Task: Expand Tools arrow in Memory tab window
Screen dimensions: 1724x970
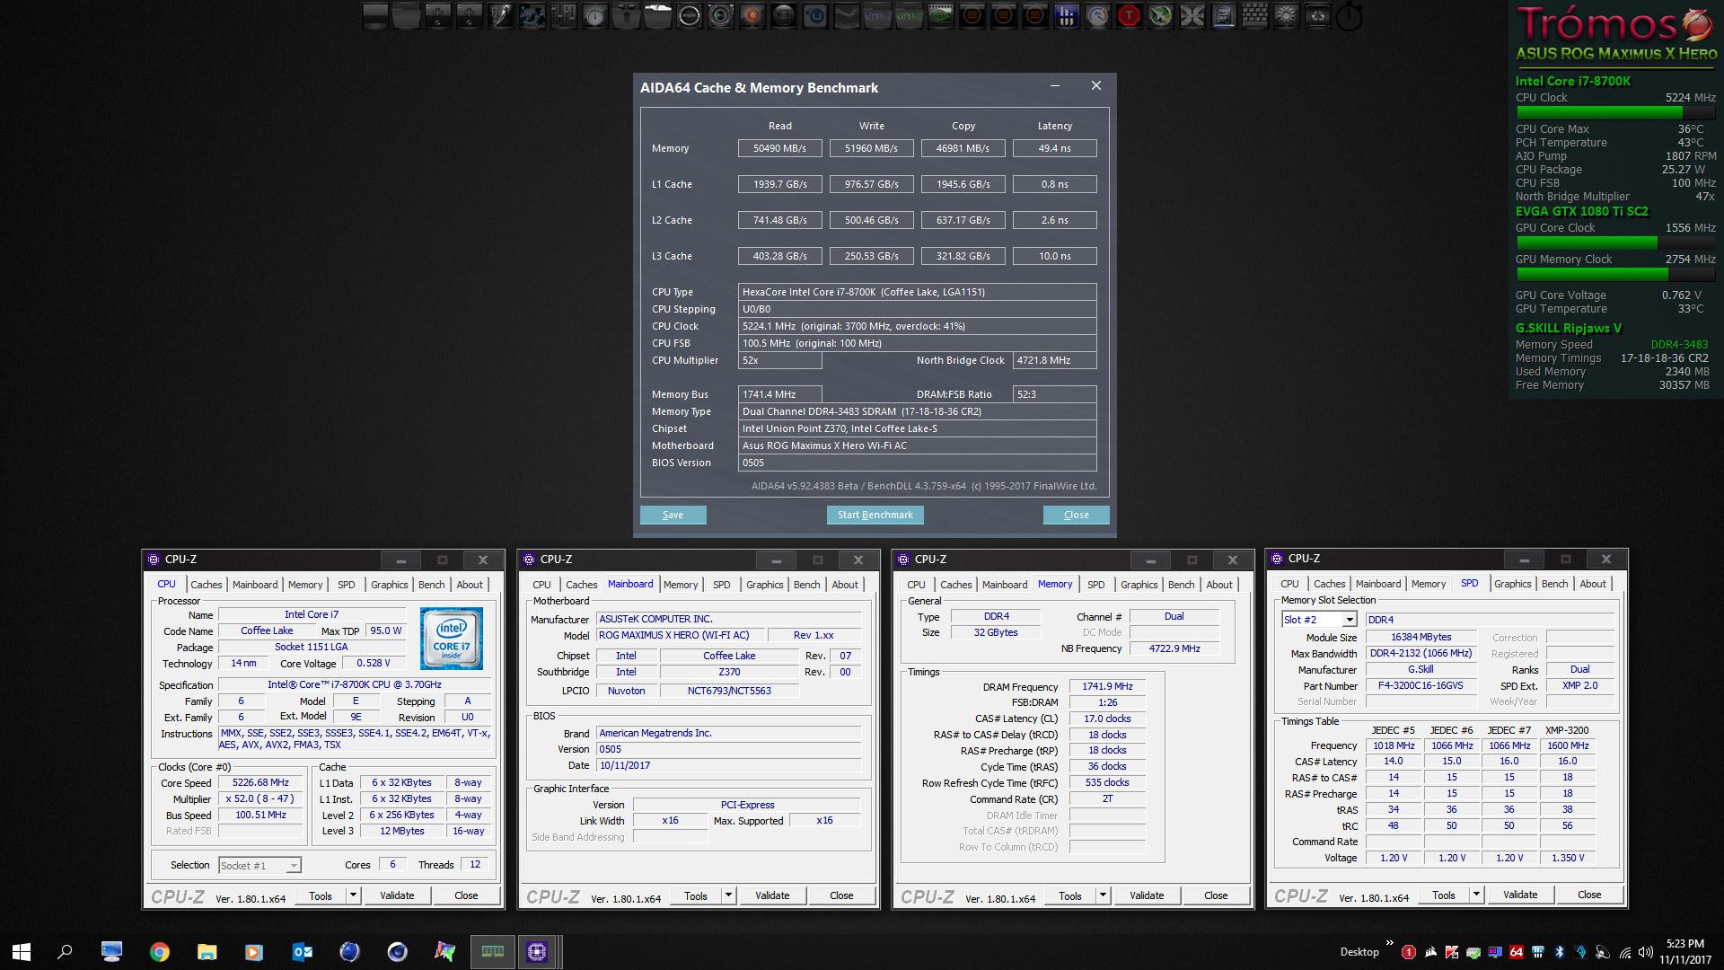Action: 1103,895
